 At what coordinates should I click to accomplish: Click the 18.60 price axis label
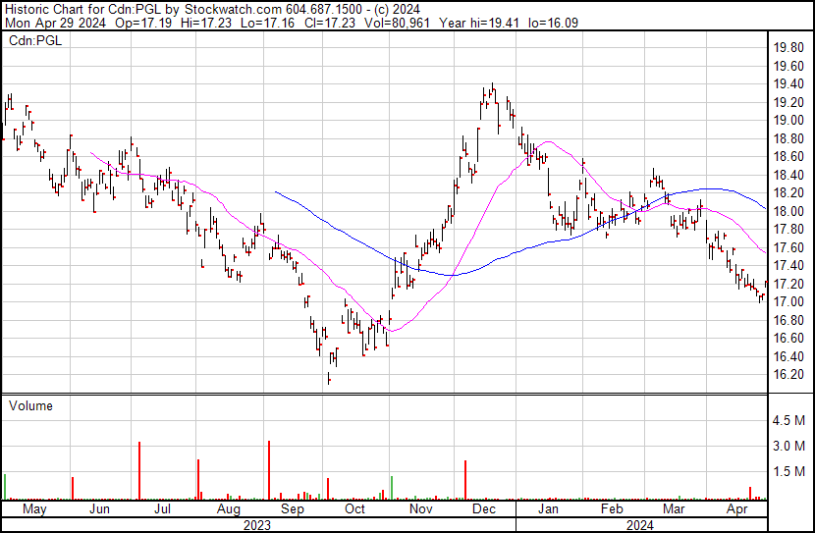coord(788,157)
